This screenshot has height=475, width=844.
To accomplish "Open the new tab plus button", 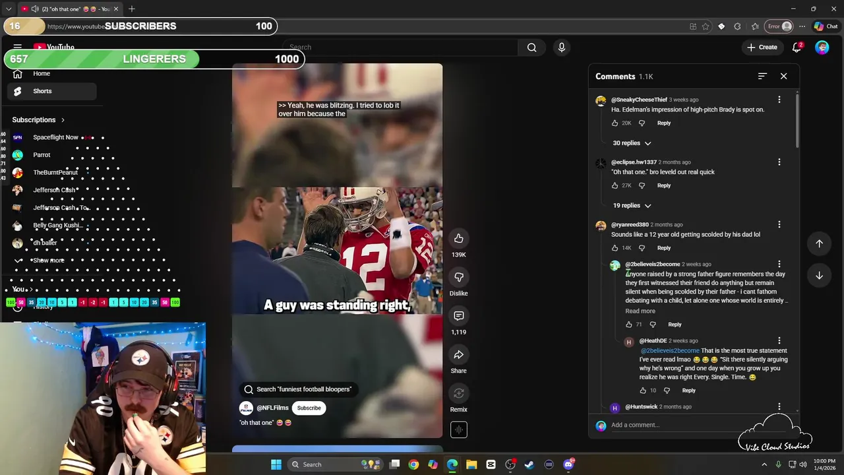I will (x=132, y=9).
